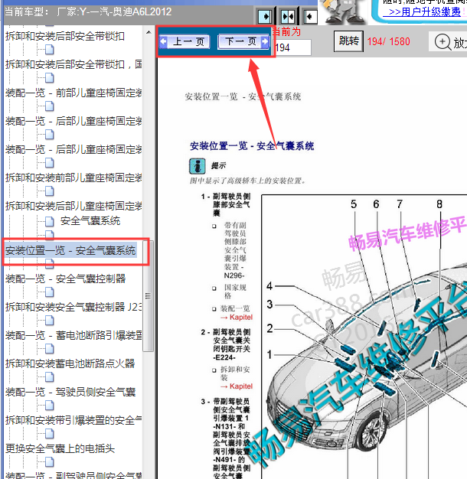
Task: Go to next page with 下一页 button
Action: pyautogui.click(x=244, y=41)
